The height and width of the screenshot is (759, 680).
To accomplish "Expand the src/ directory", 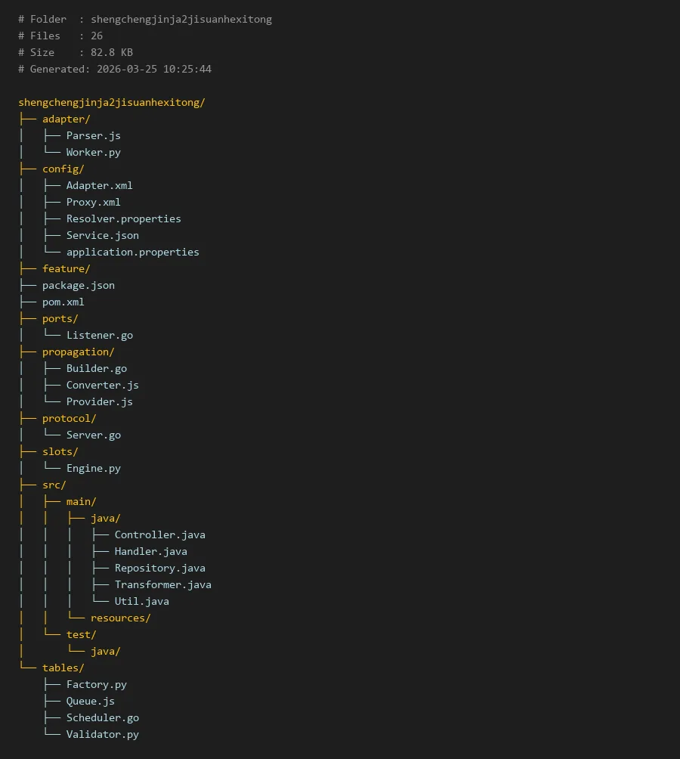I will [x=54, y=485].
